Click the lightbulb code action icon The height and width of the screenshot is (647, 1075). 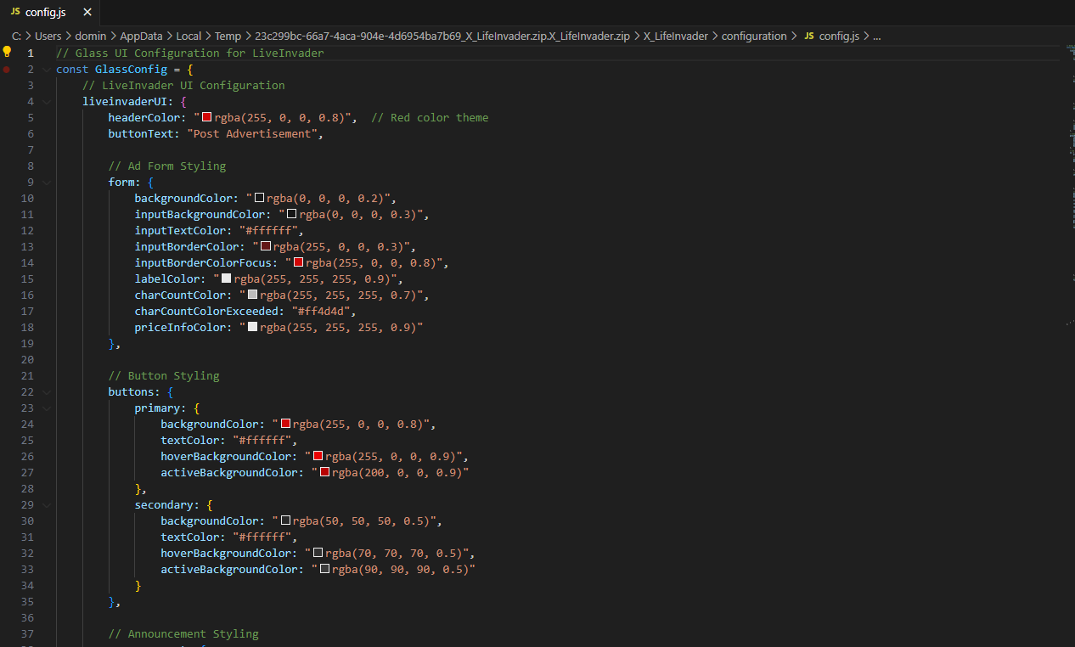[x=7, y=52]
